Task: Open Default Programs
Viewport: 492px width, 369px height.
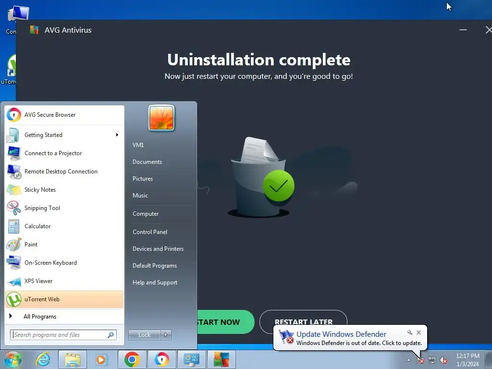Action: click(x=154, y=266)
